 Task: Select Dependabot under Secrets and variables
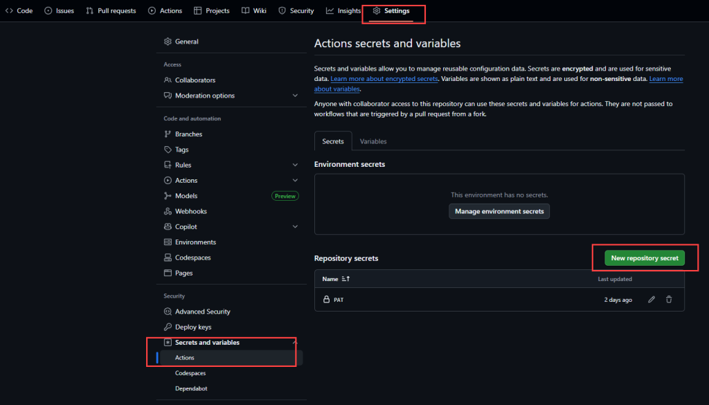pos(191,388)
